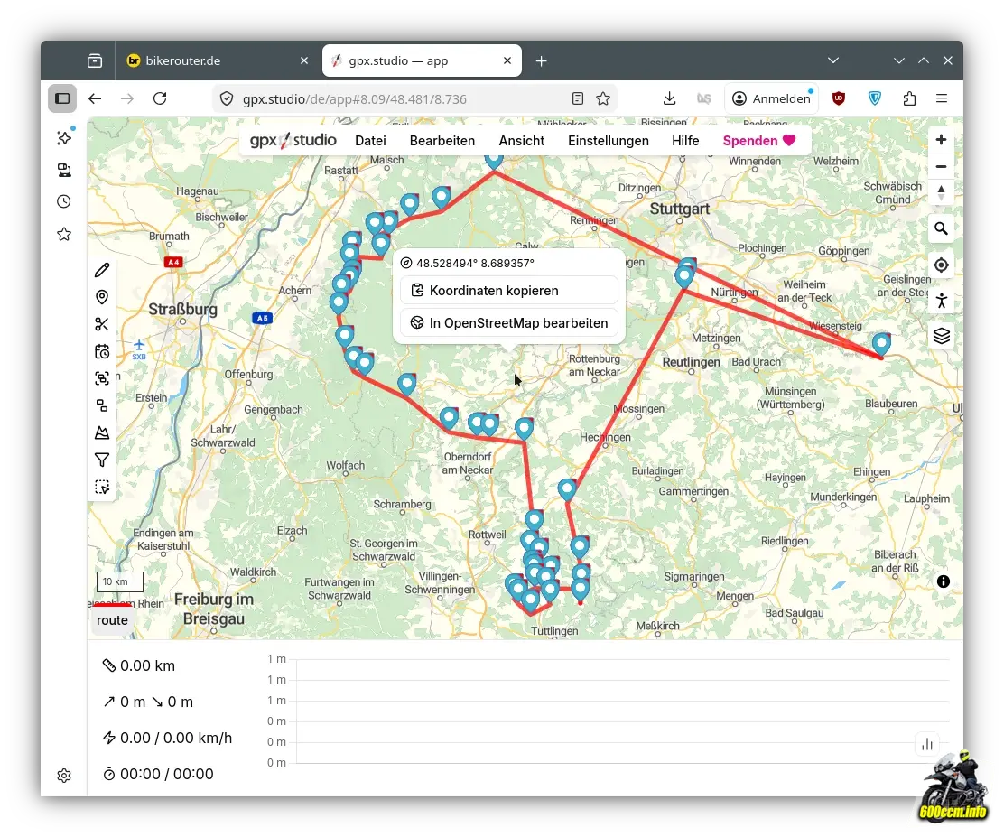Select the filter funnel tool
Viewport: 1004px width, 837px height.
point(102,460)
